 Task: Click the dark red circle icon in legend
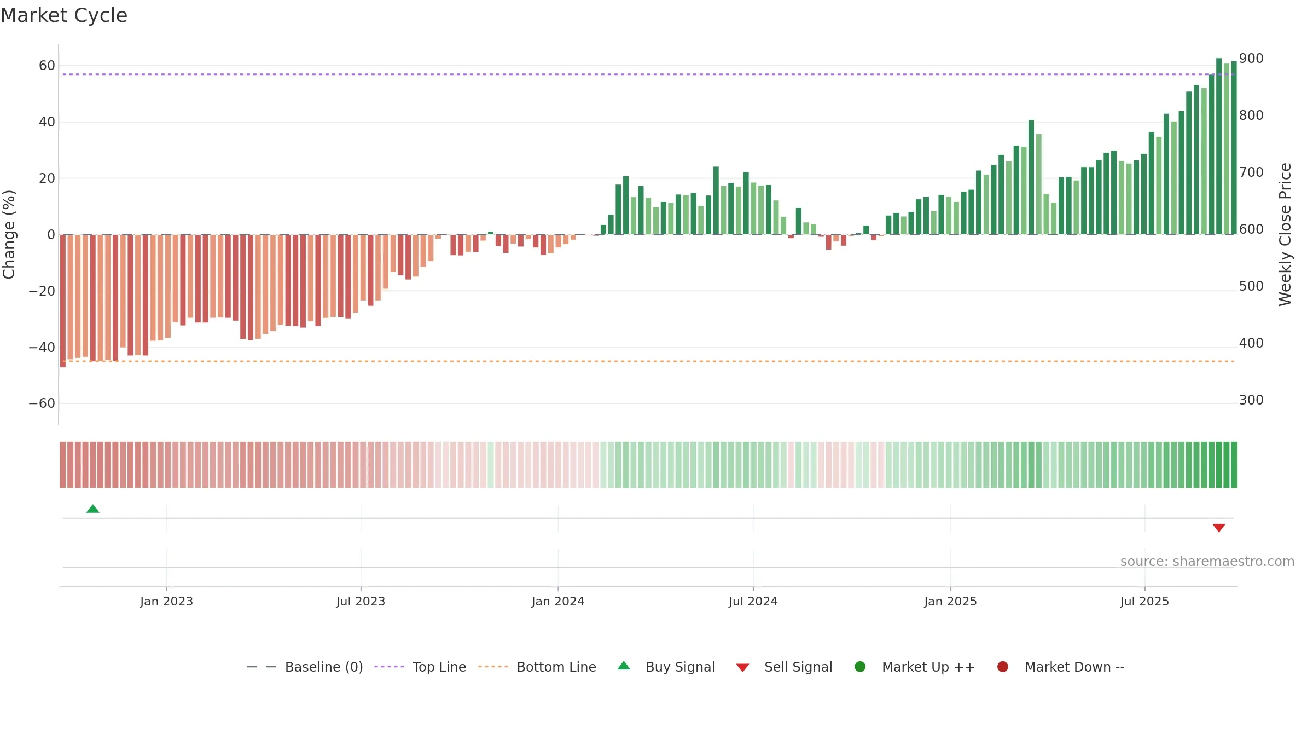pyautogui.click(x=1003, y=667)
